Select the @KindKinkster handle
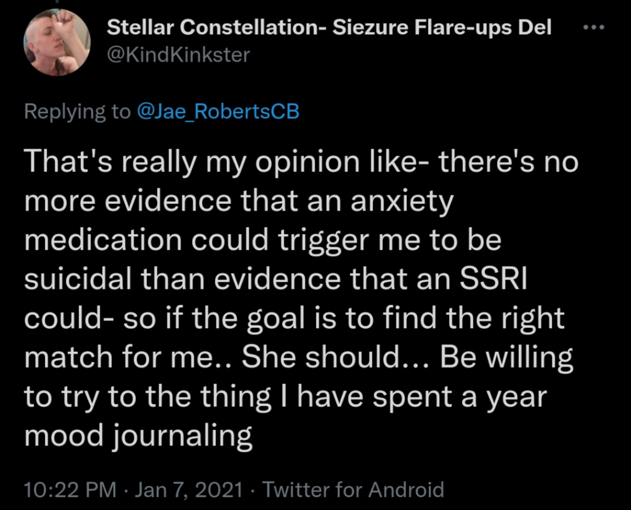 pyautogui.click(x=178, y=55)
